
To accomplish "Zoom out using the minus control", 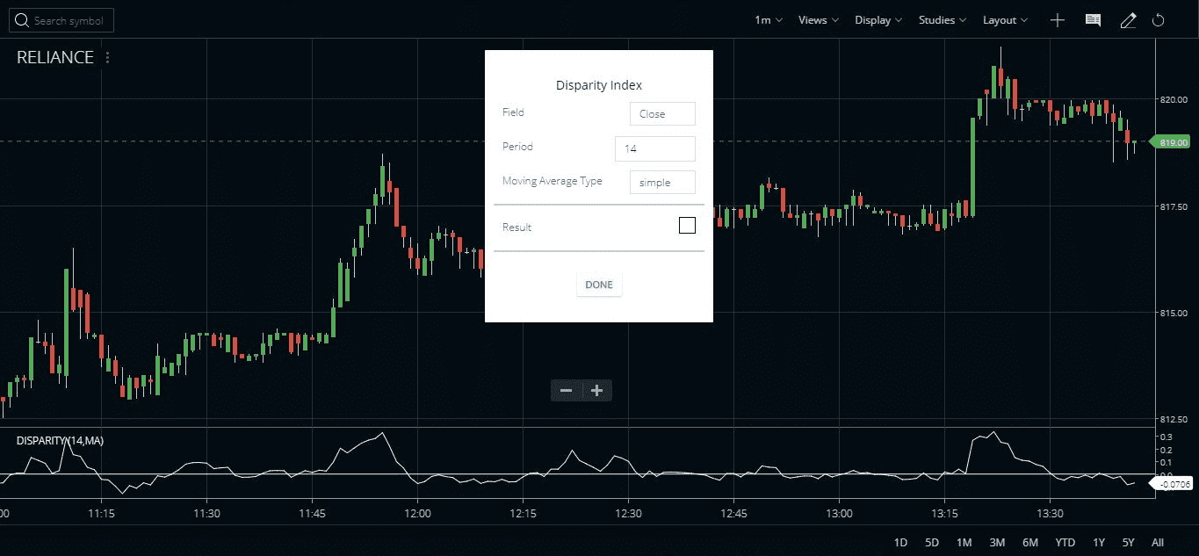I will click(x=566, y=390).
